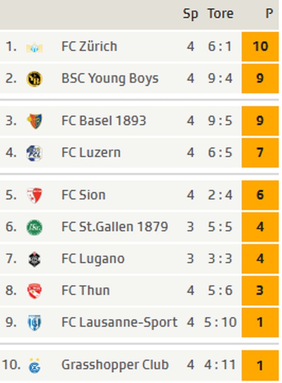Click FC Luzern's orange 7 points cell
The width and height of the screenshot is (282, 383).
point(260,153)
